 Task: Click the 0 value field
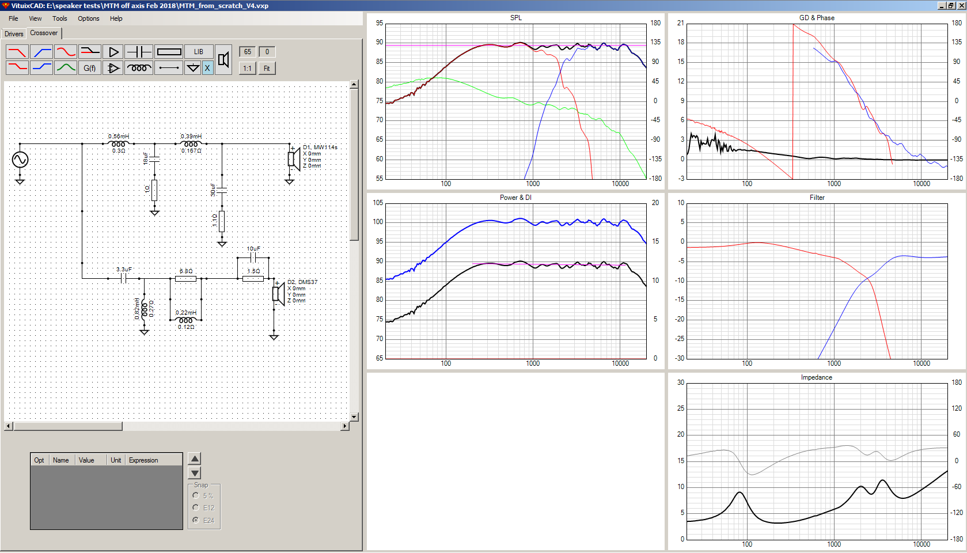[267, 52]
